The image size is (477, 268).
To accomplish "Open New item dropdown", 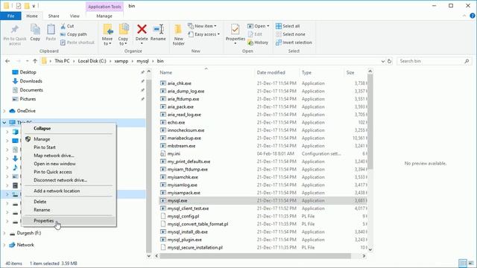I will point(202,26).
